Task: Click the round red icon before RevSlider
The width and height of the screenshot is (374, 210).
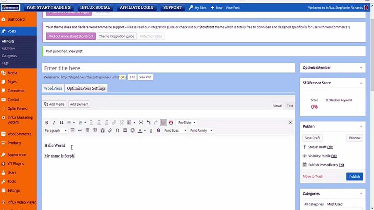Action: [171, 123]
